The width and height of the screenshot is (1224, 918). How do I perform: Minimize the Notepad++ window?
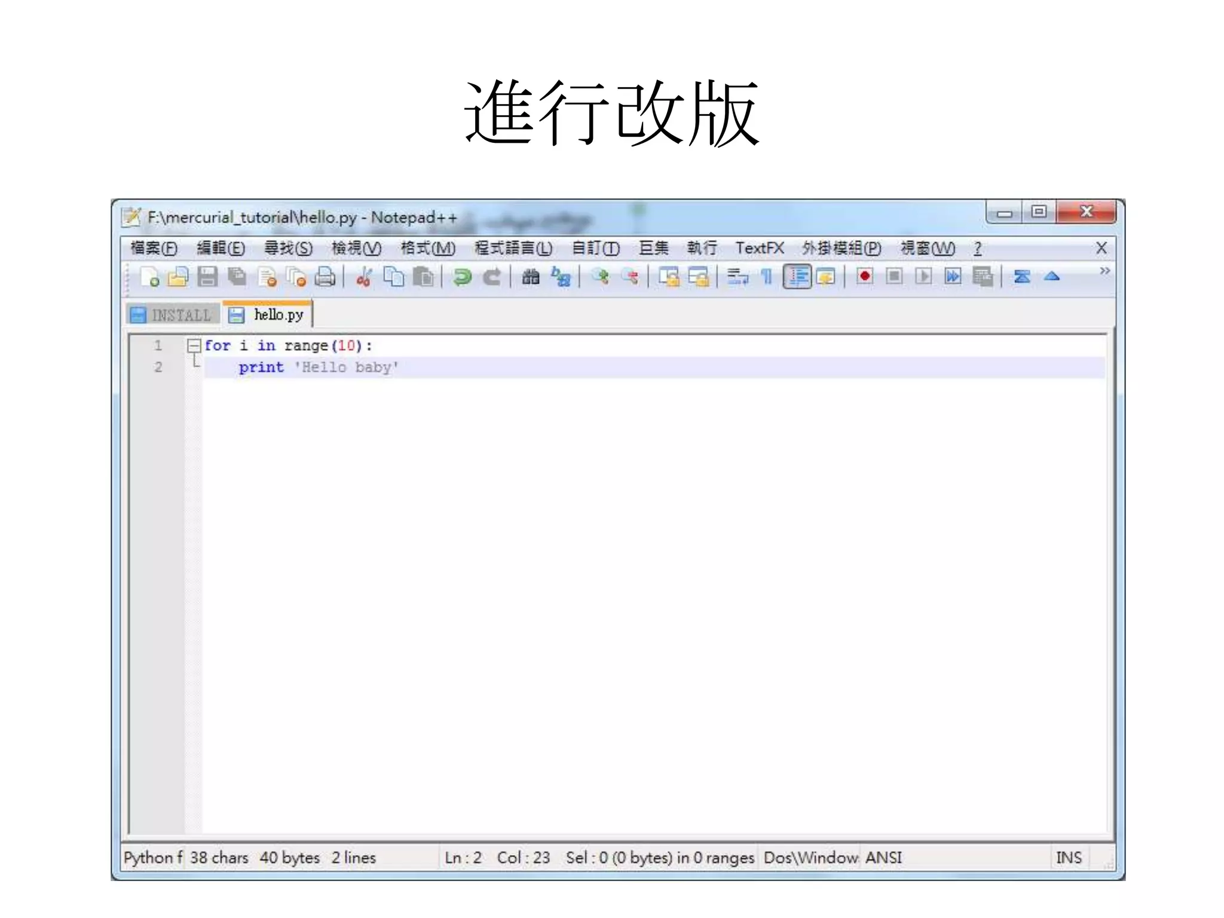[x=1005, y=213]
